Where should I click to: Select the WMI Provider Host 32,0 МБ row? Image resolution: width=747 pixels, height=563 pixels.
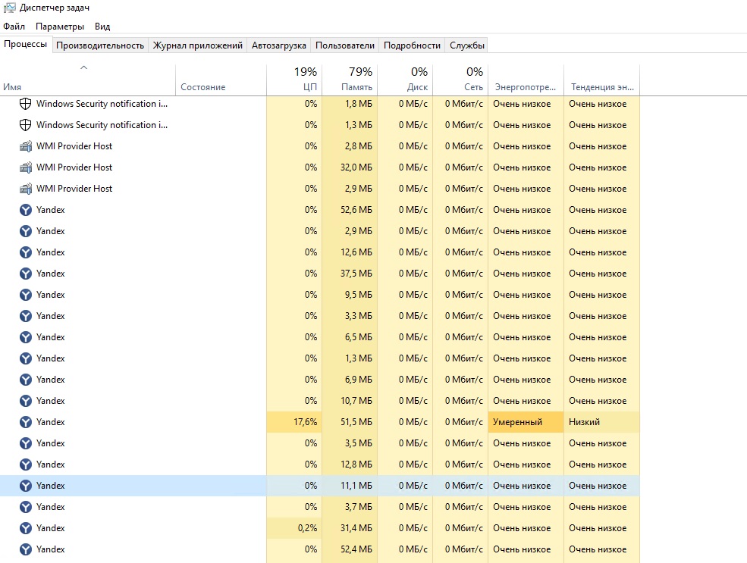pos(320,167)
